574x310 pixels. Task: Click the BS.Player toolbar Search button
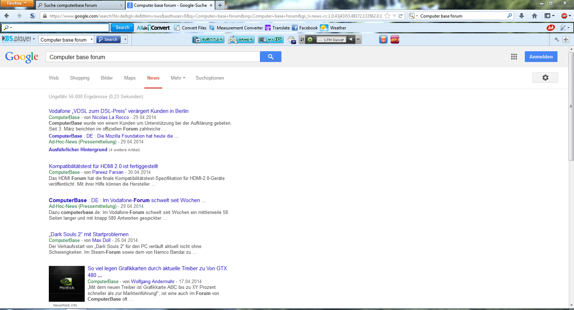[x=108, y=40]
